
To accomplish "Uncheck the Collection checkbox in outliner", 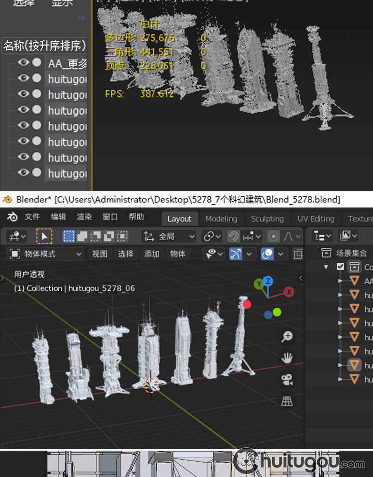I will 340,267.
